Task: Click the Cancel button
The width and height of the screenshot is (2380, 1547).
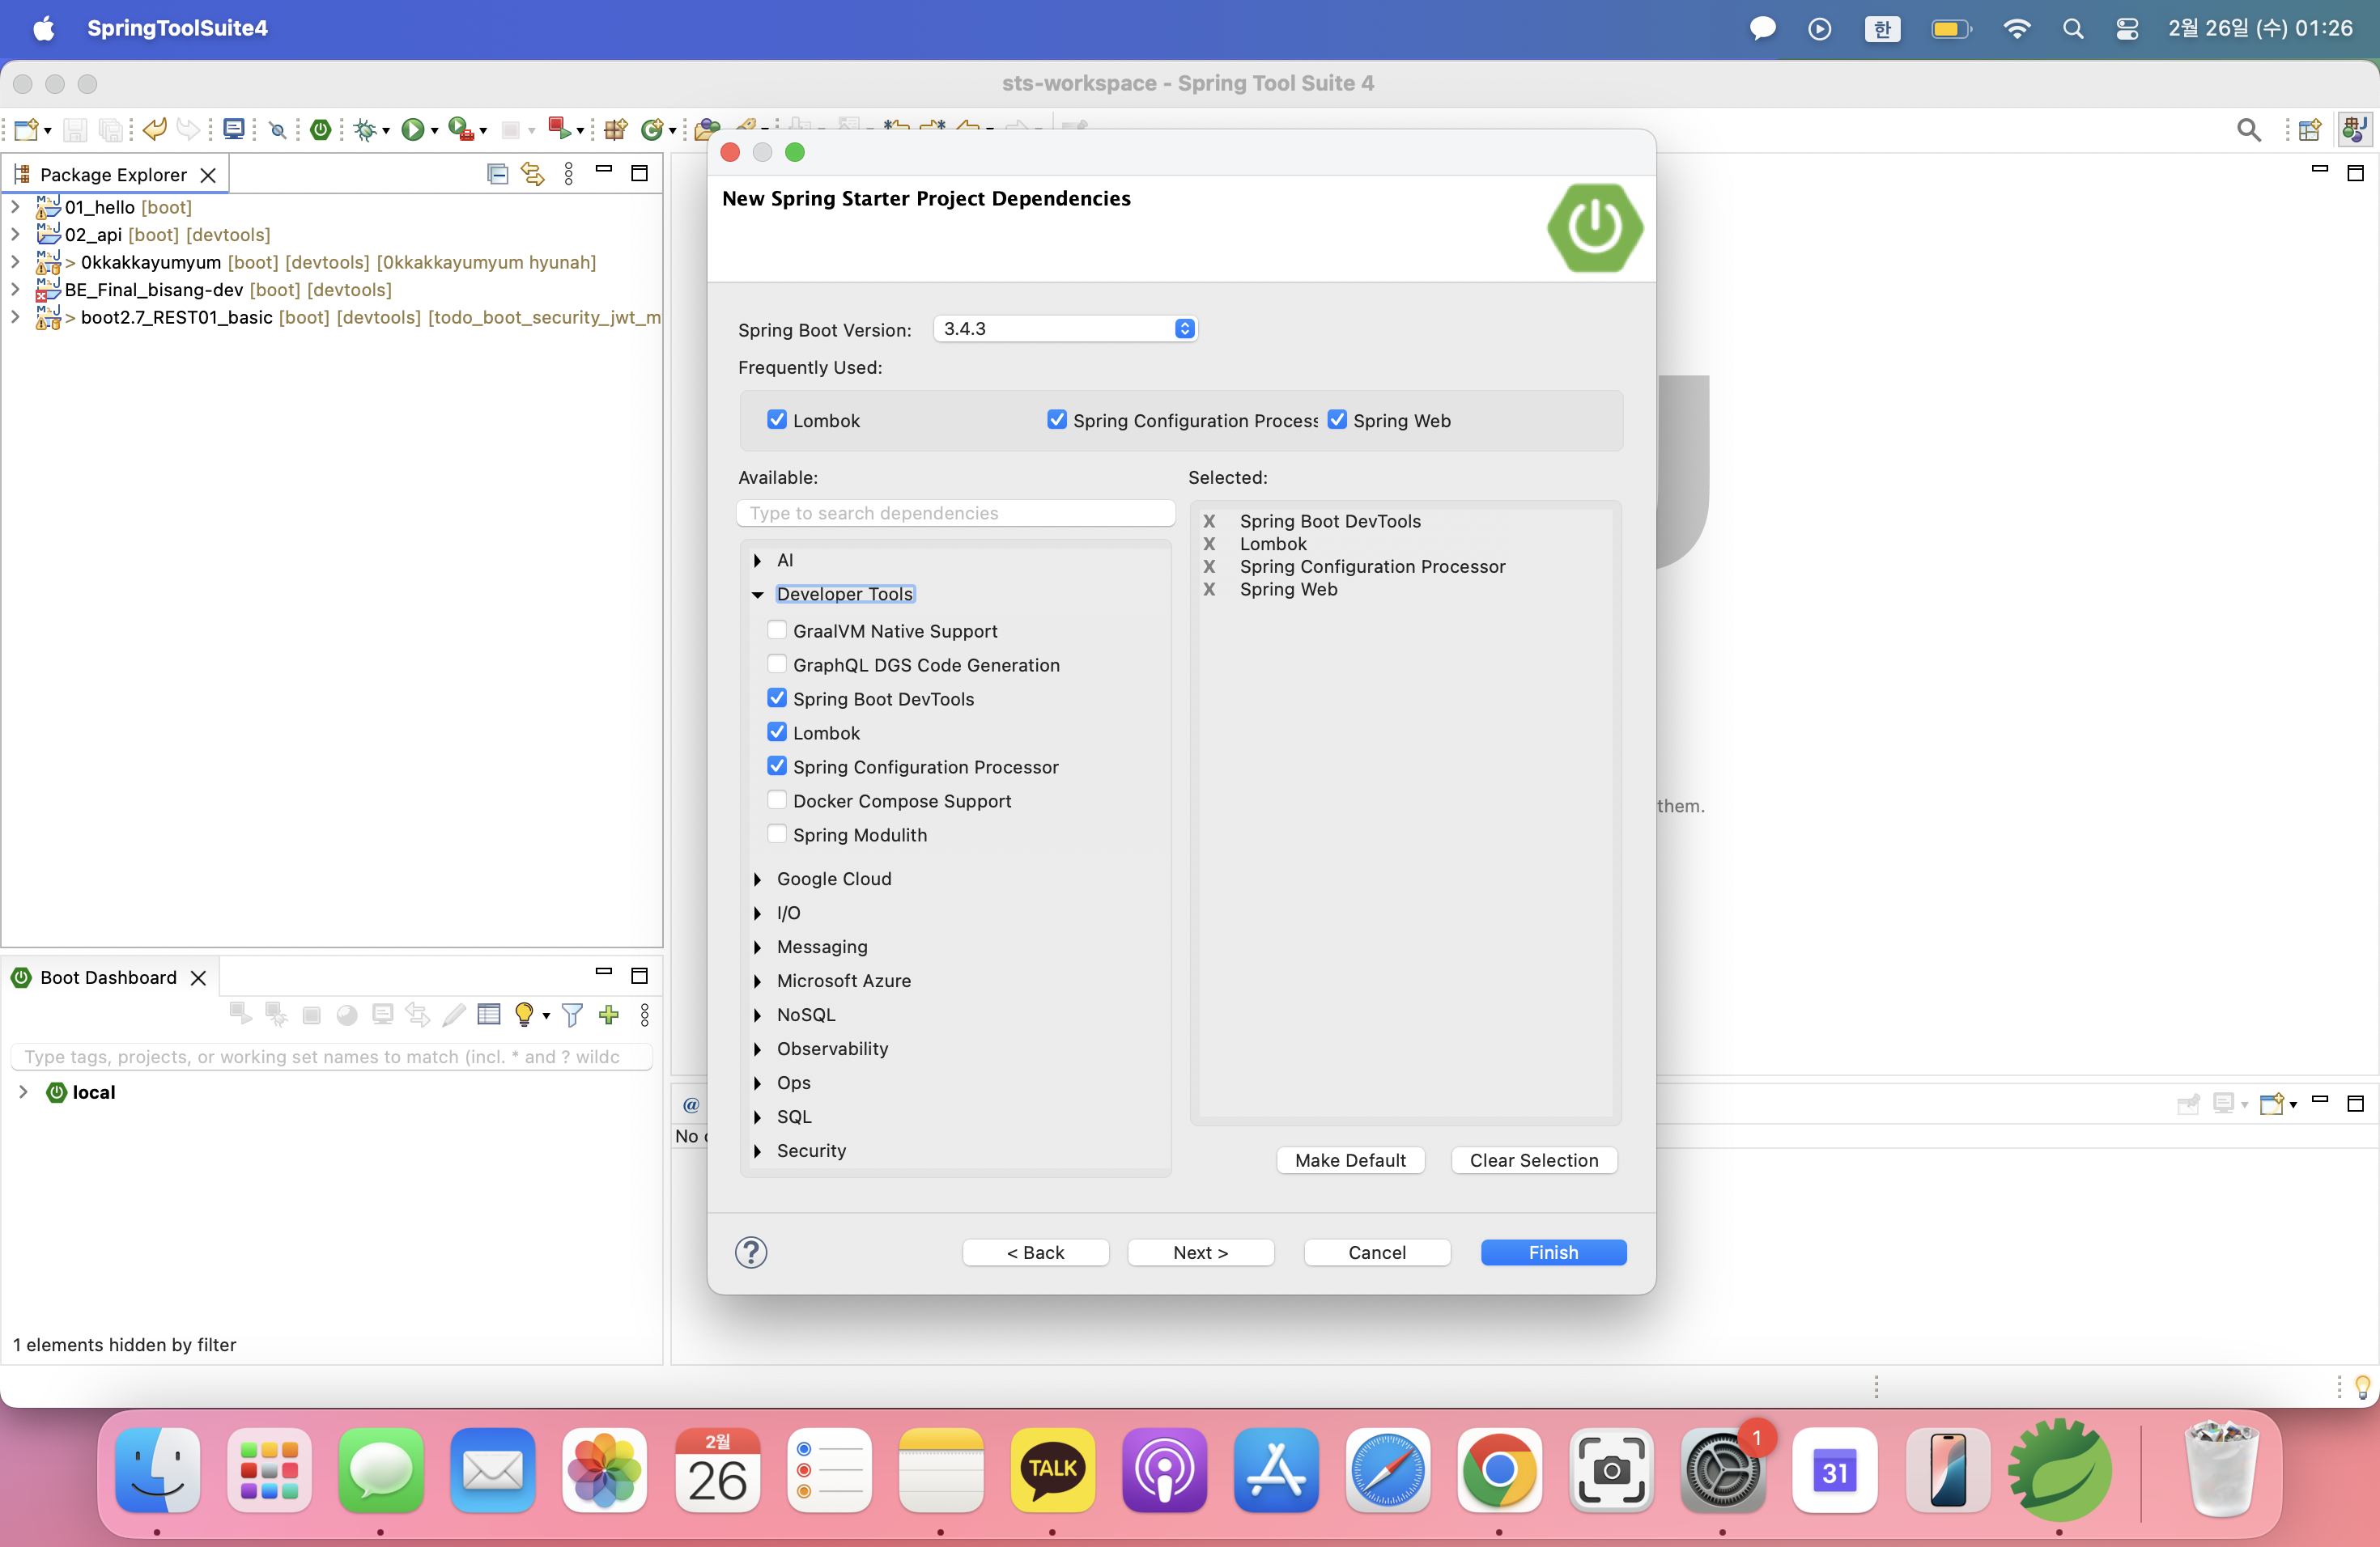Action: (x=1377, y=1252)
